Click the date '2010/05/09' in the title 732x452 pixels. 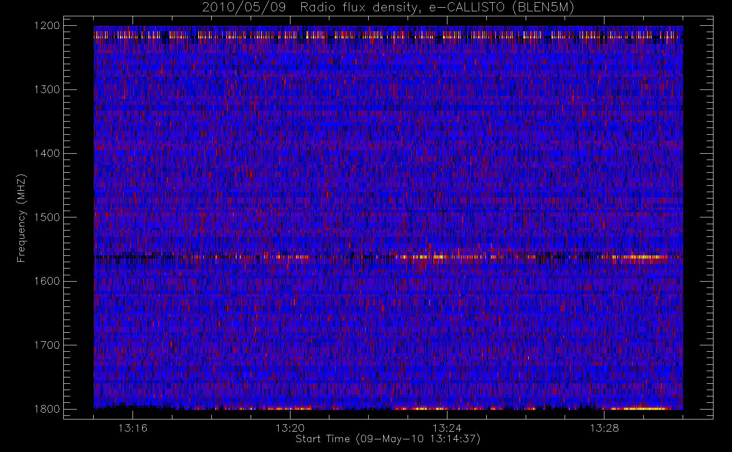[x=244, y=8]
